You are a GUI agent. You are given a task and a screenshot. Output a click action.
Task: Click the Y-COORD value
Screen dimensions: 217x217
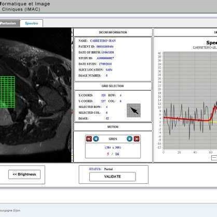(103, 101)
